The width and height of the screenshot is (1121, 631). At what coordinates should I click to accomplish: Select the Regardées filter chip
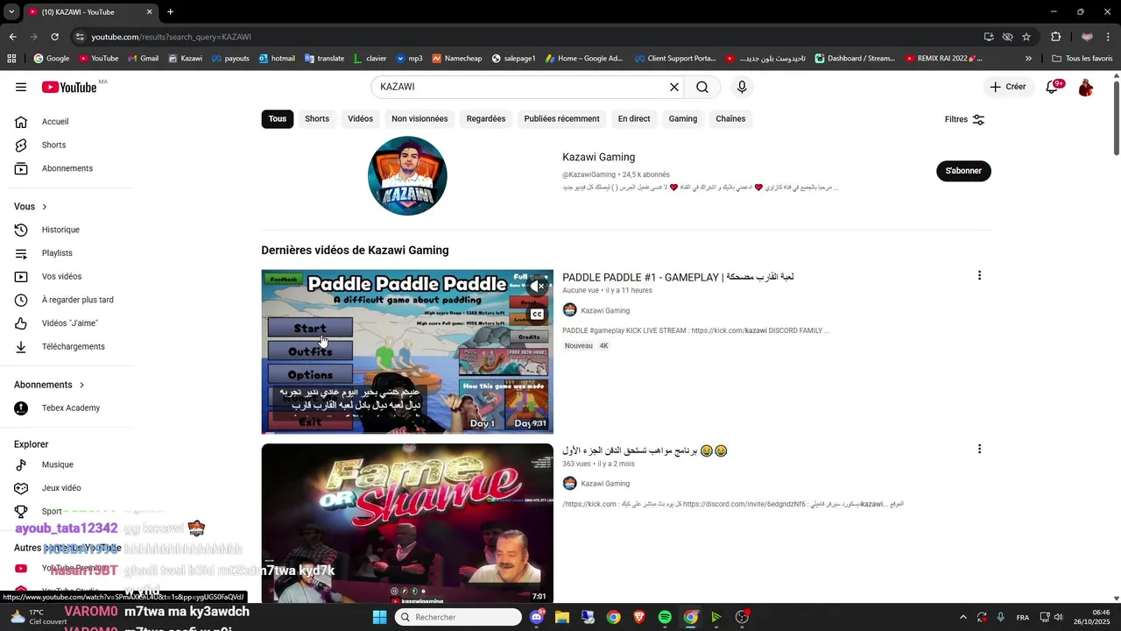coord(486,119)
